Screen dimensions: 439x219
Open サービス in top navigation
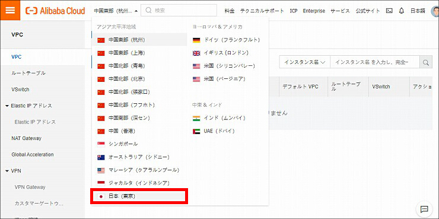[340, 11]
